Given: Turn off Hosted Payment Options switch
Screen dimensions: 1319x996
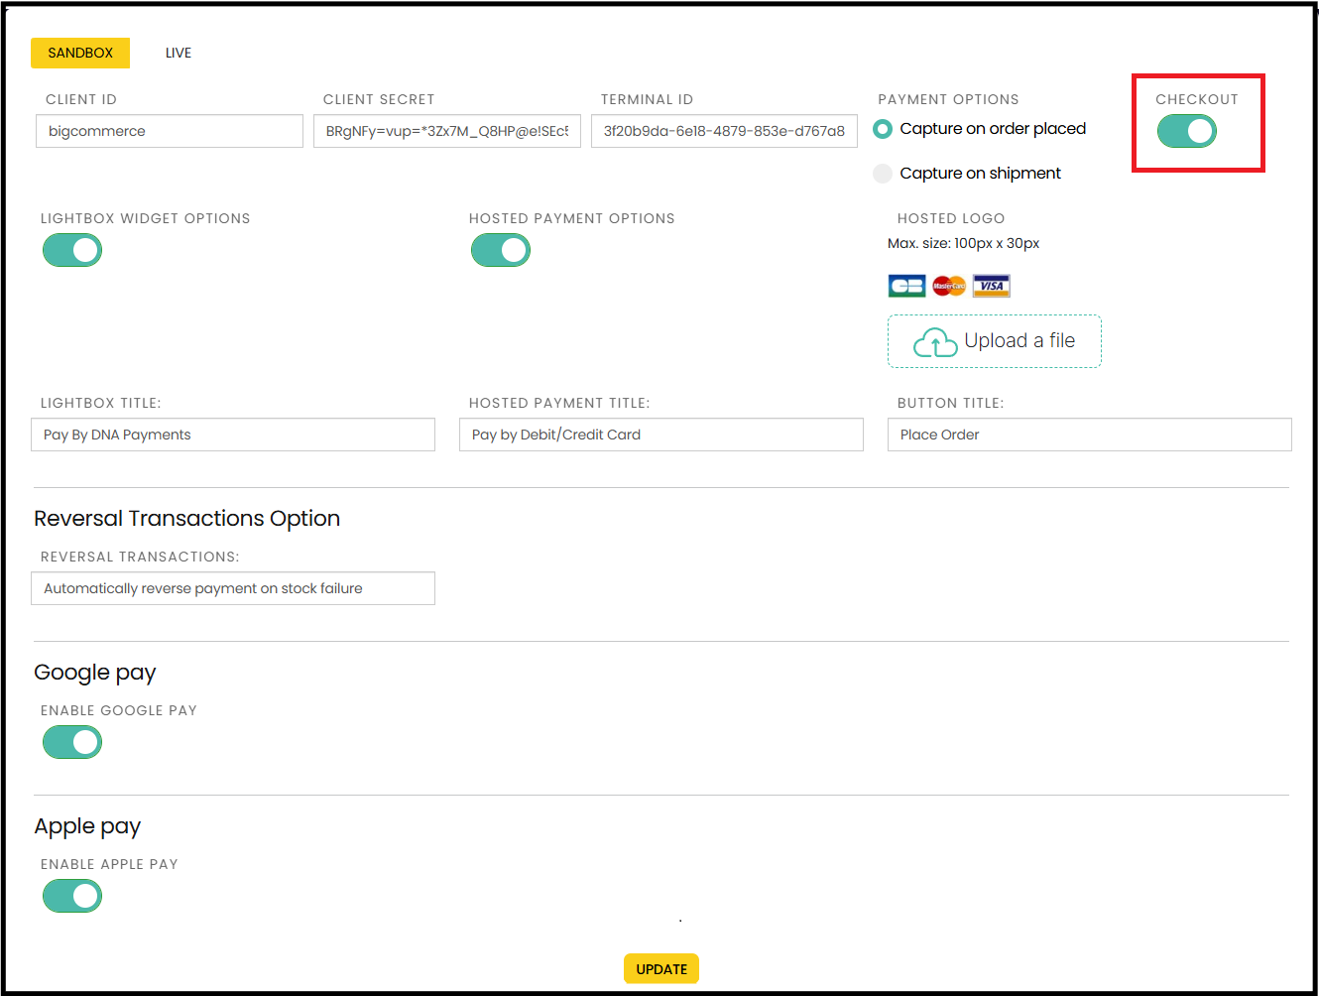Looking at the screenshot, I should point(501,250).
